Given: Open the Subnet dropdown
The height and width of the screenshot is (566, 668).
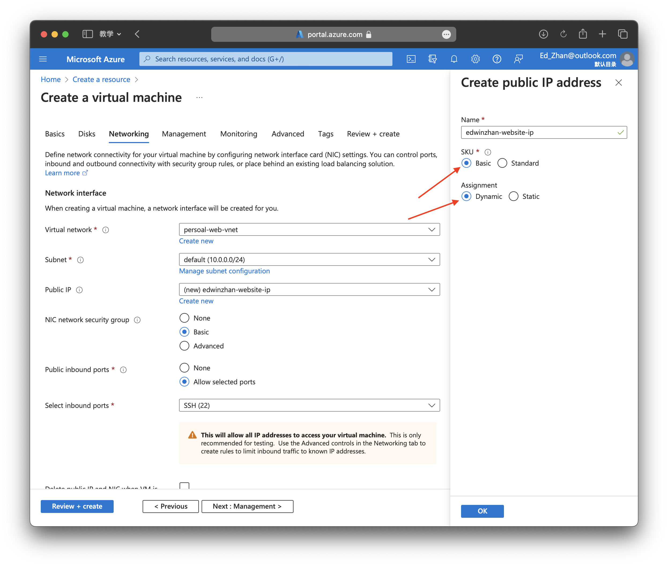Looking at the screenshot, I should [309, 260].
